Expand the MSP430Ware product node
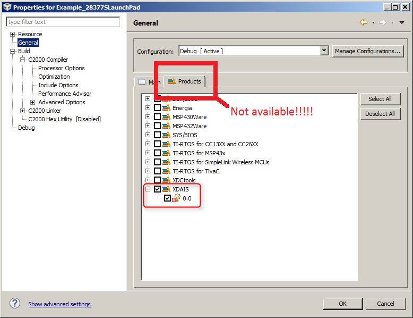The height and width of the screenshot is (318, 413). click(x=148, y=116)
